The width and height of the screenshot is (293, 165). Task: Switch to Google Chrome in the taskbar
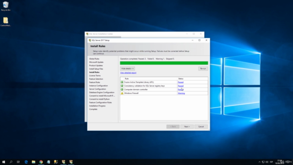tap(41, 162)
